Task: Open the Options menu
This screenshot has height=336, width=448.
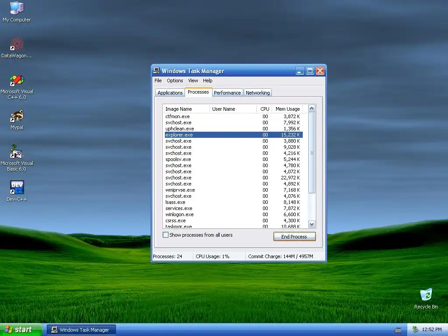Action: tap(175, 80)
